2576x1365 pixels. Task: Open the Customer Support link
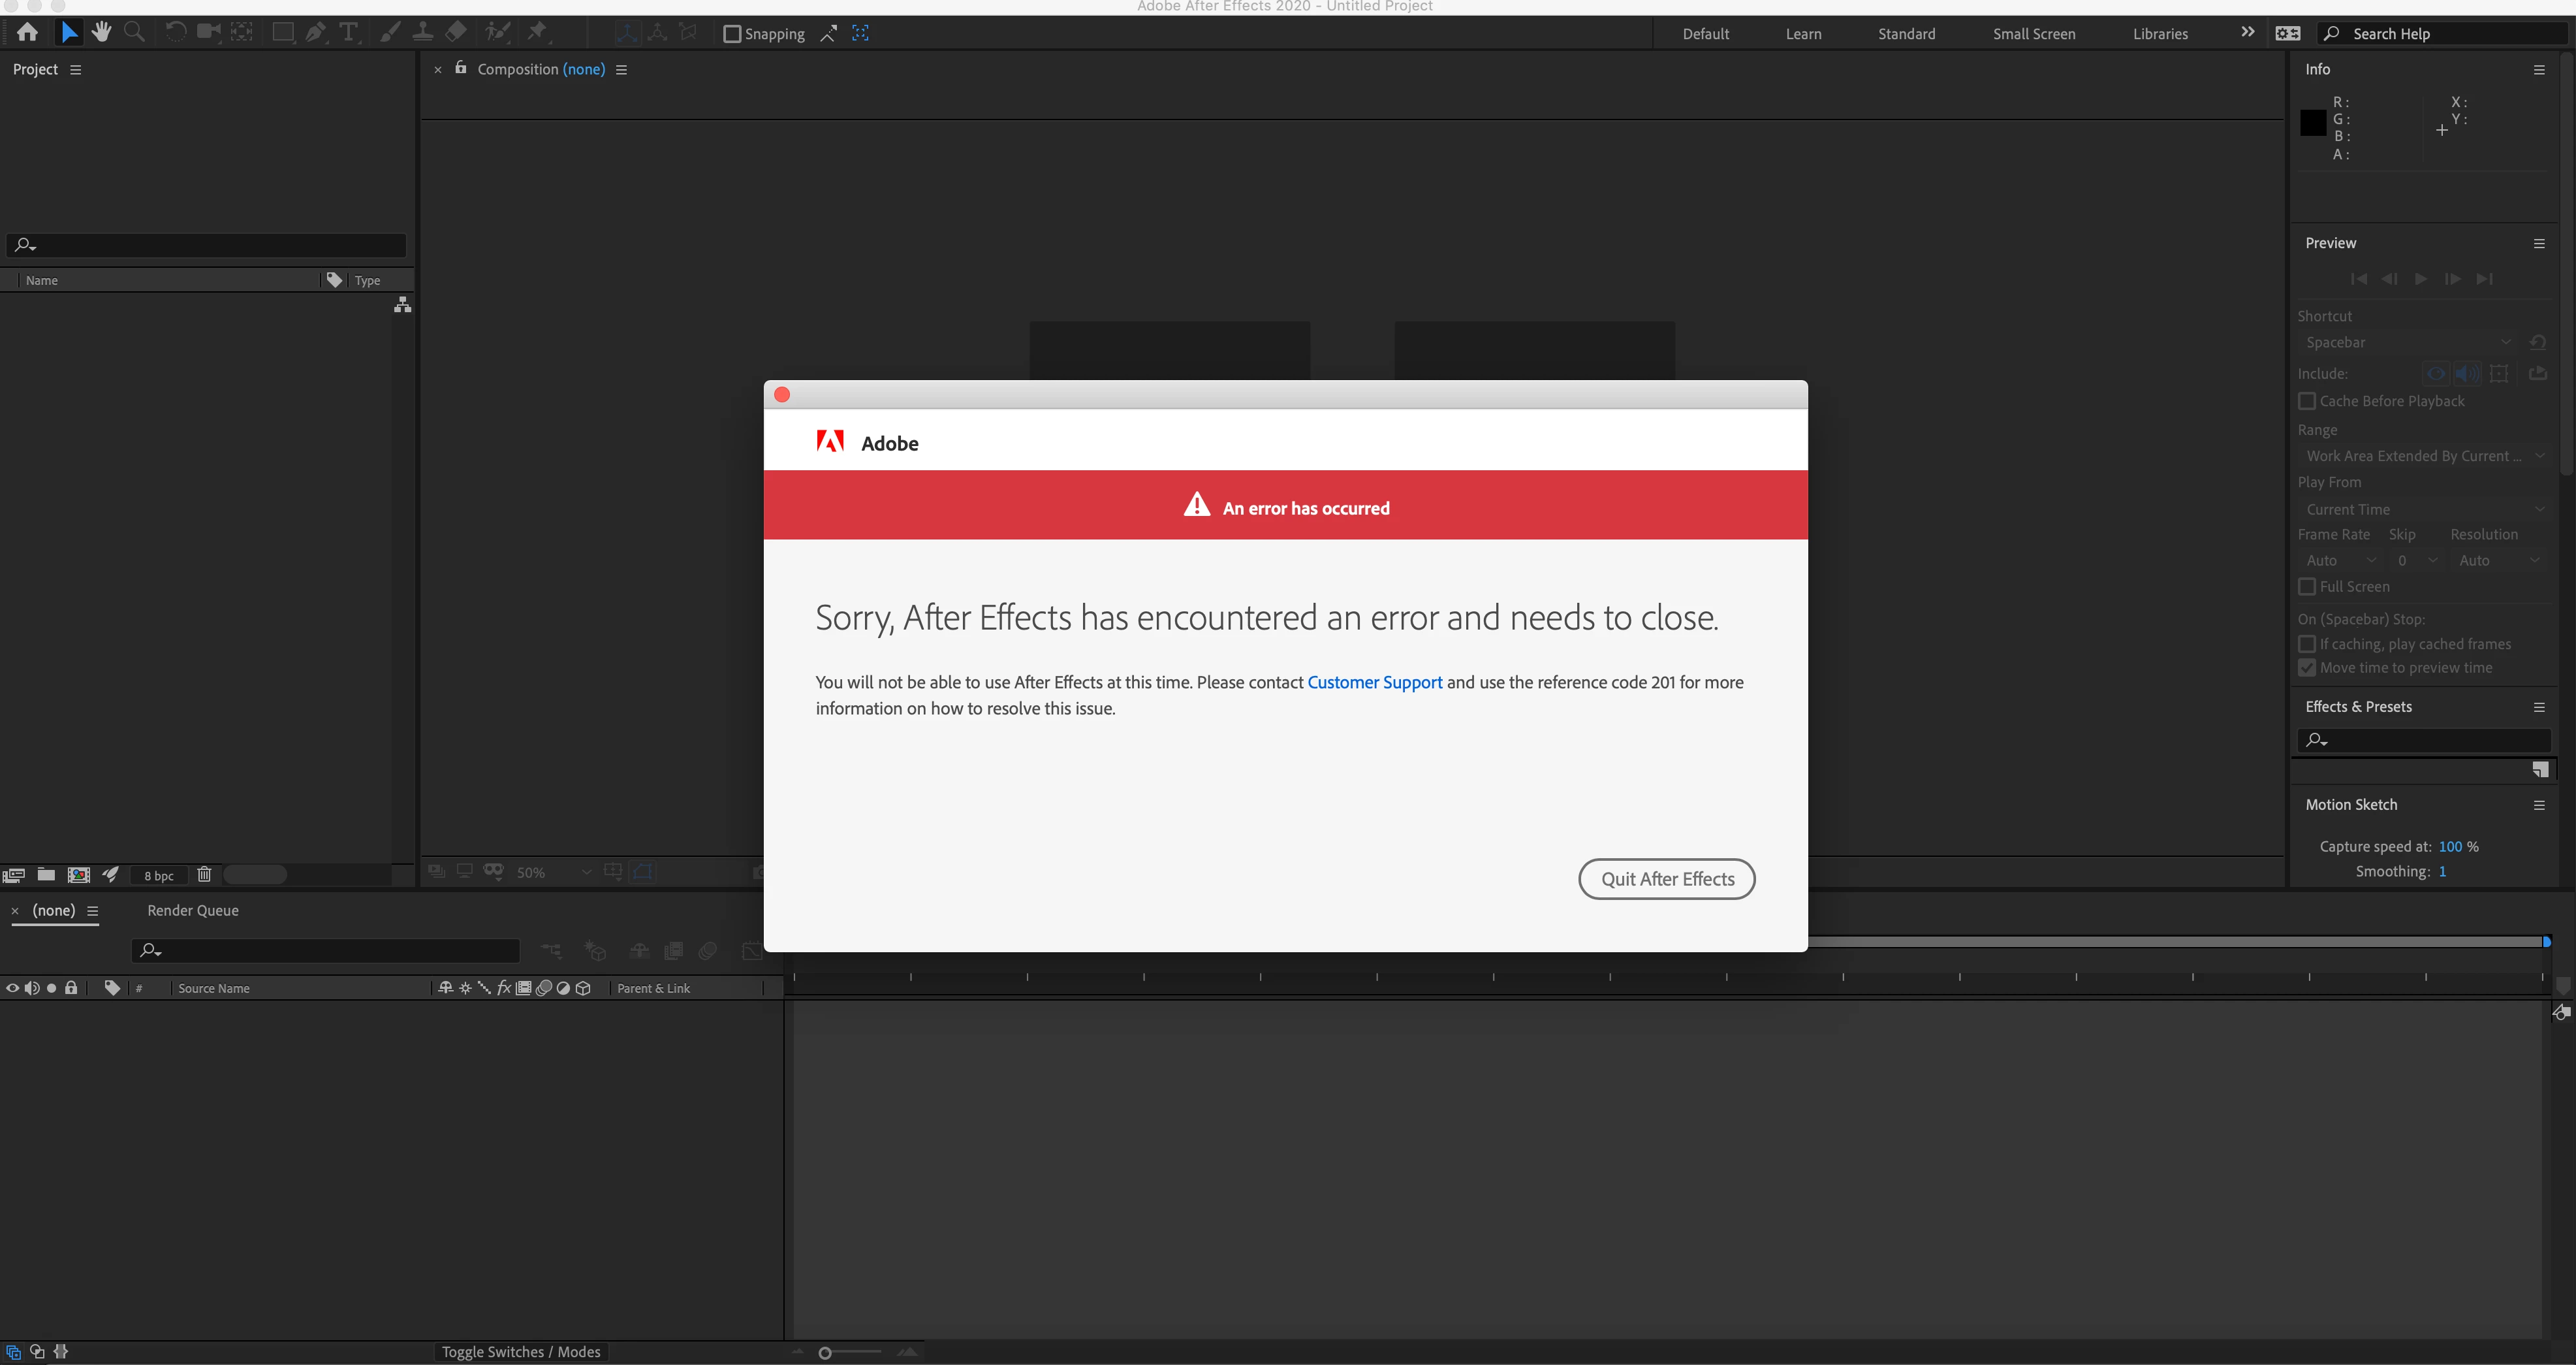(x=1374, y=682)
